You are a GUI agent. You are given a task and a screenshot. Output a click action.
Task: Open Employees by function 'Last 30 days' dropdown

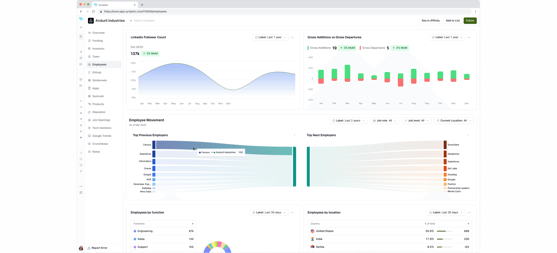coord(269,213)
